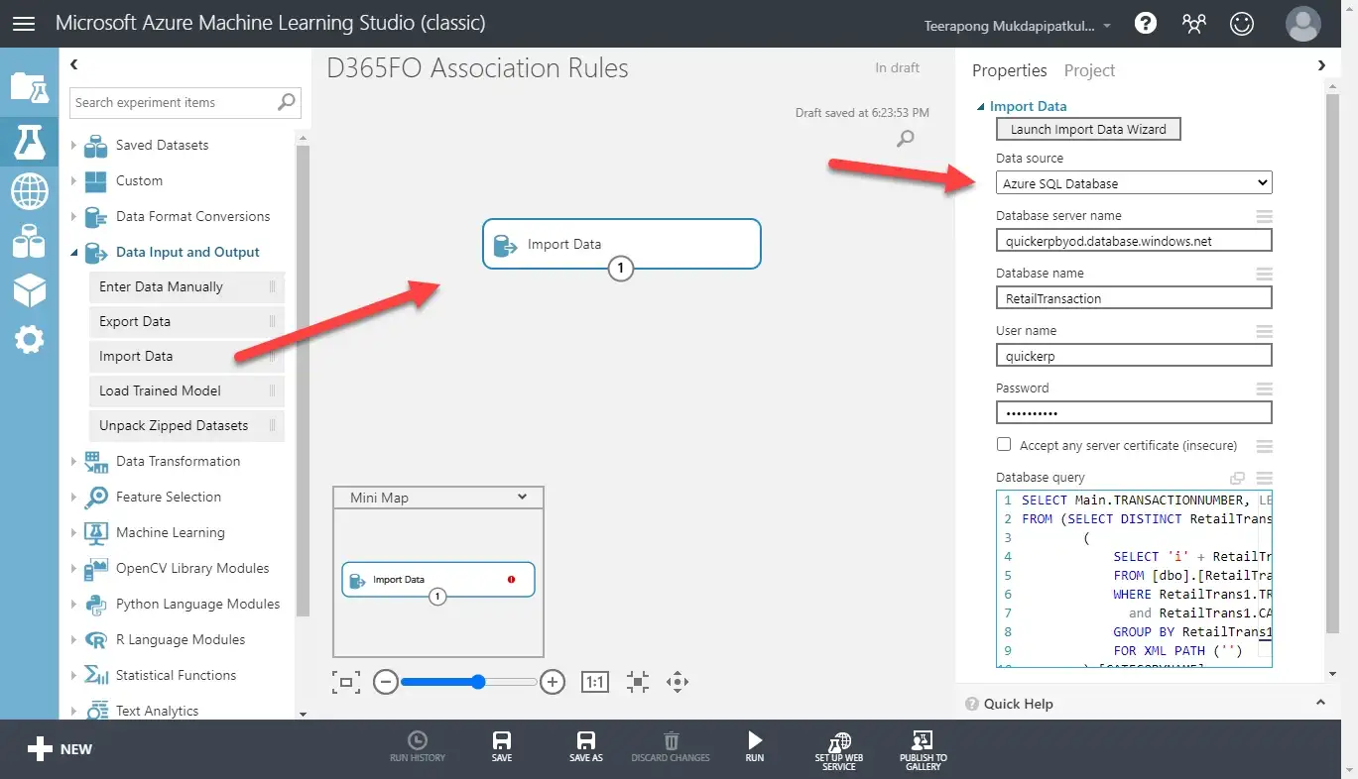Open the Projects folder icon in sidebar
Screen dimensions: 1358x779
click(x=29, y=87)
